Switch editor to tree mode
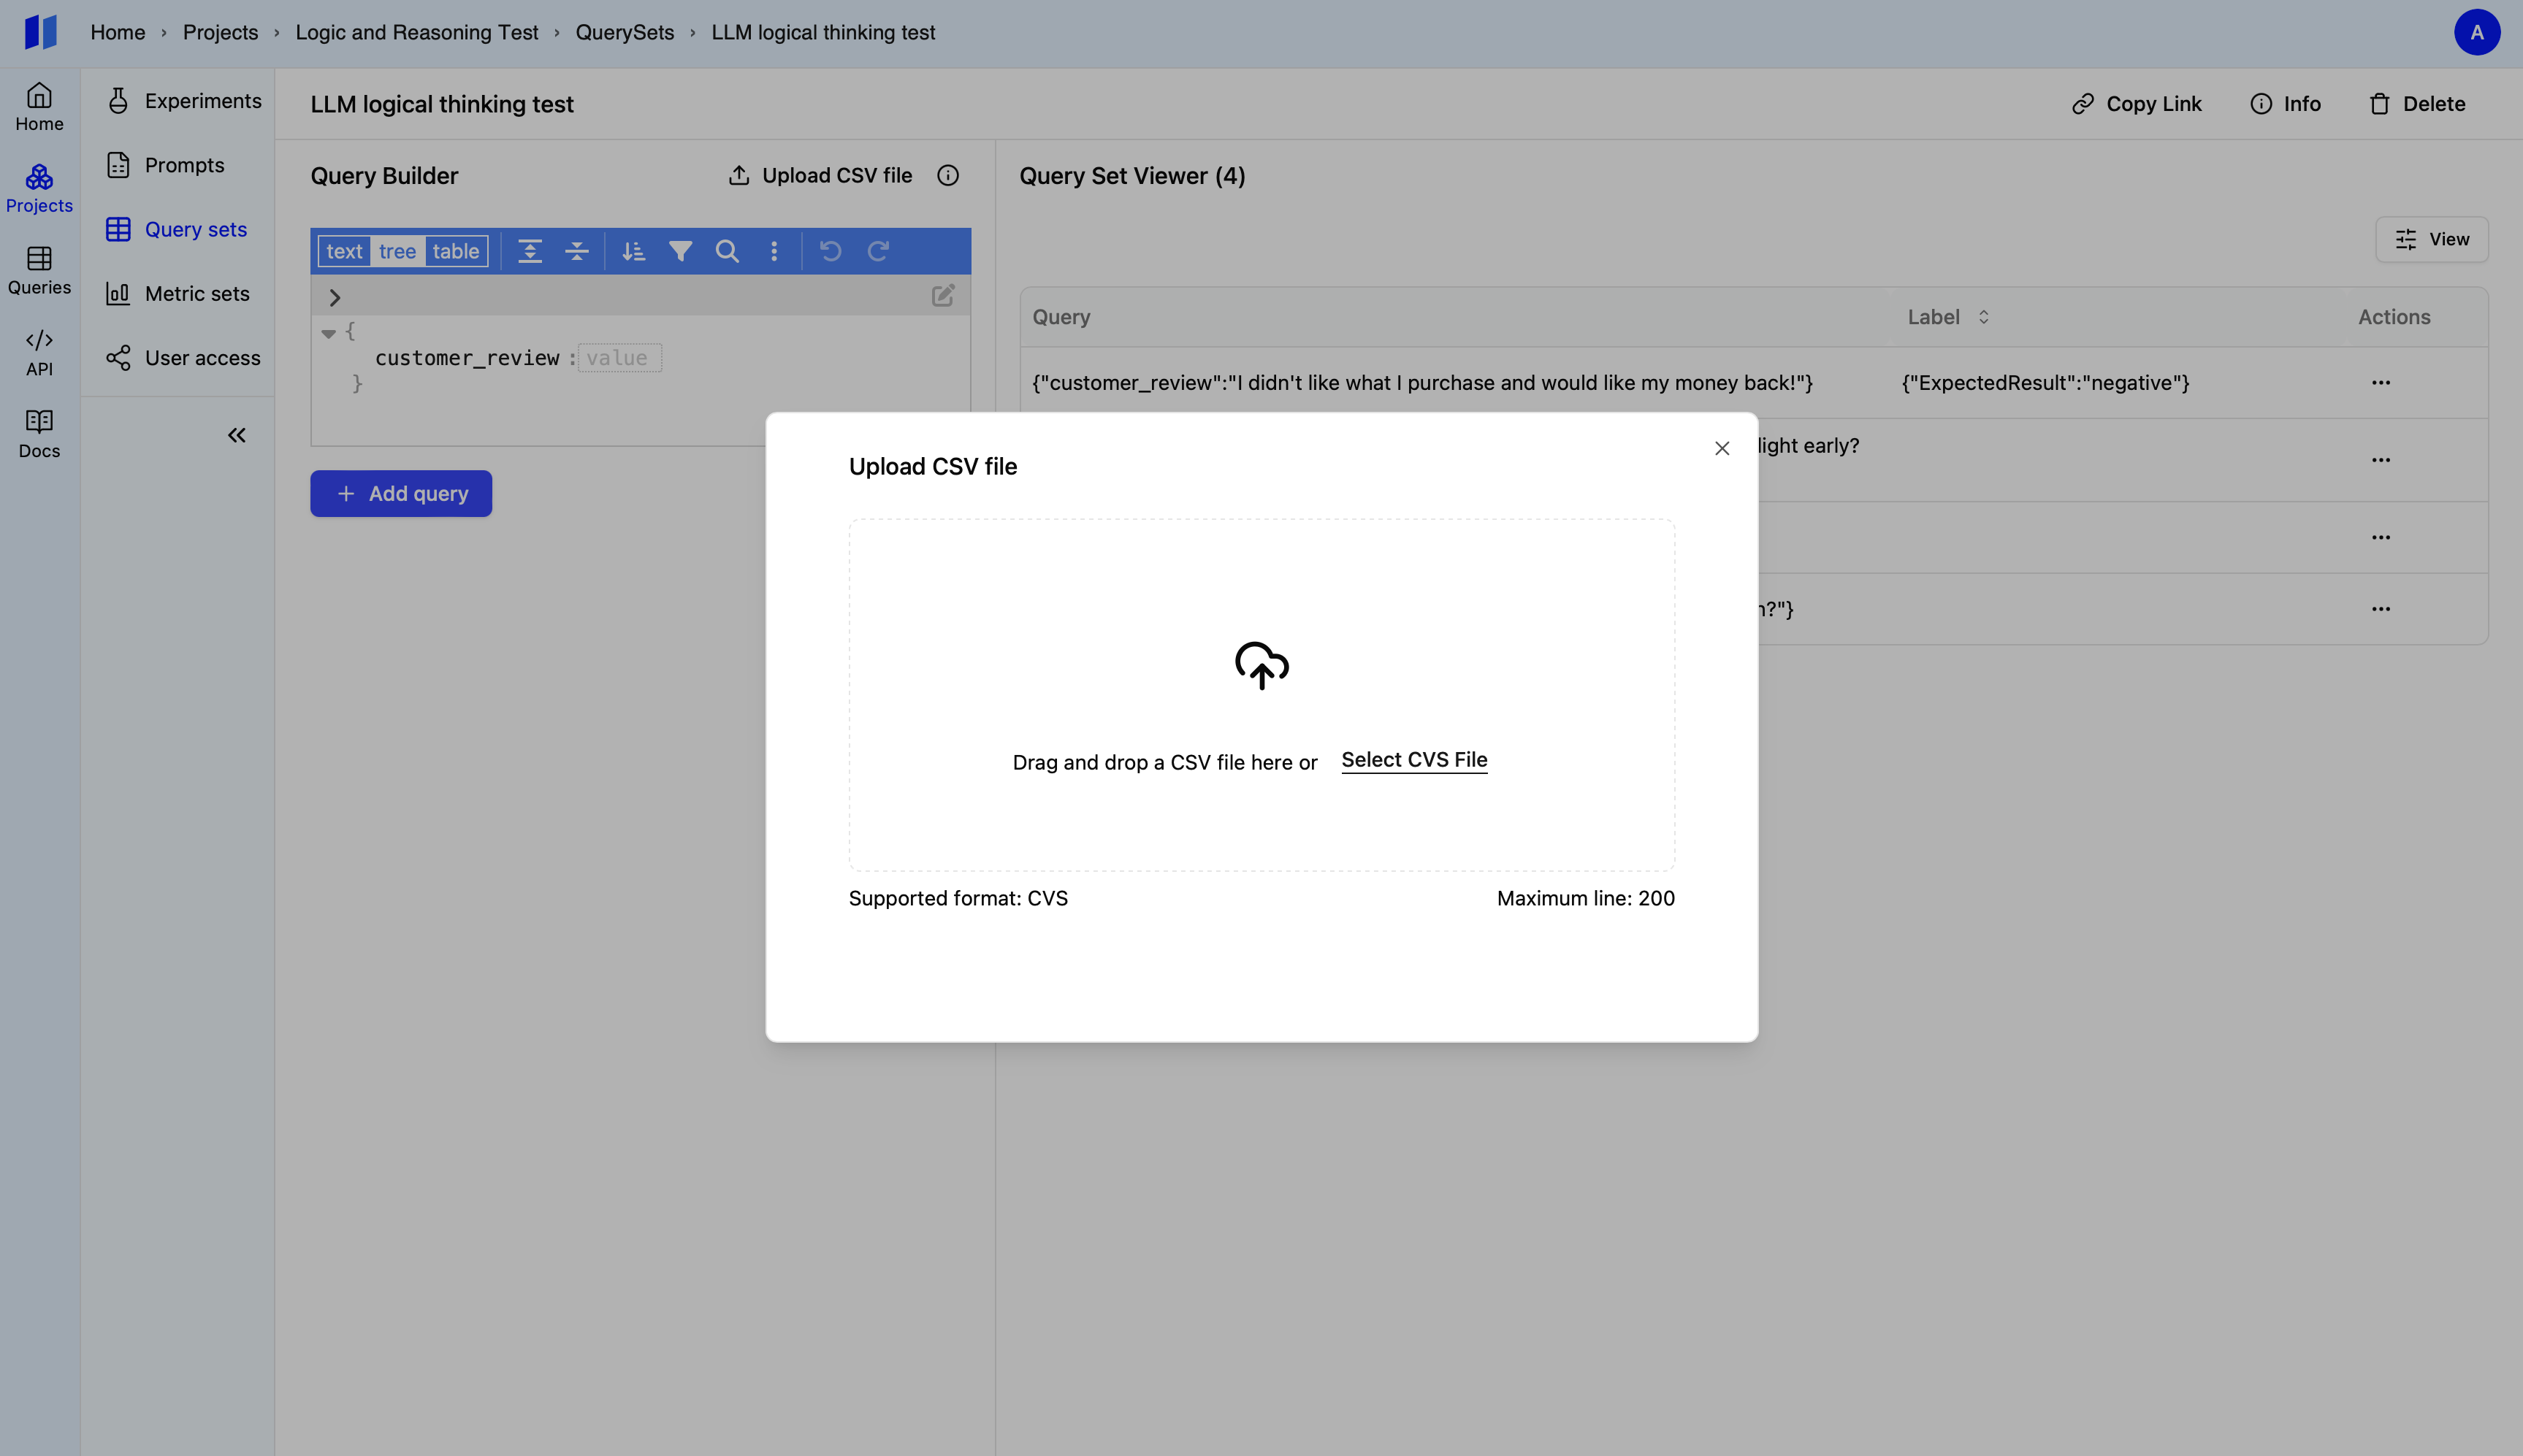 397,251
